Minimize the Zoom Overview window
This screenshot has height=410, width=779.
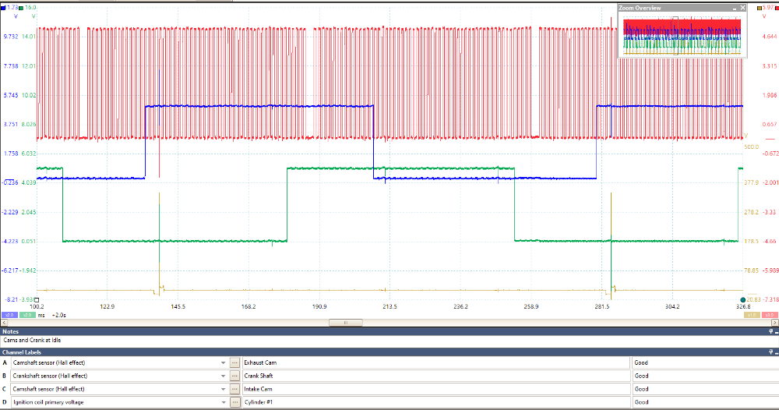[x=733, y=8]
